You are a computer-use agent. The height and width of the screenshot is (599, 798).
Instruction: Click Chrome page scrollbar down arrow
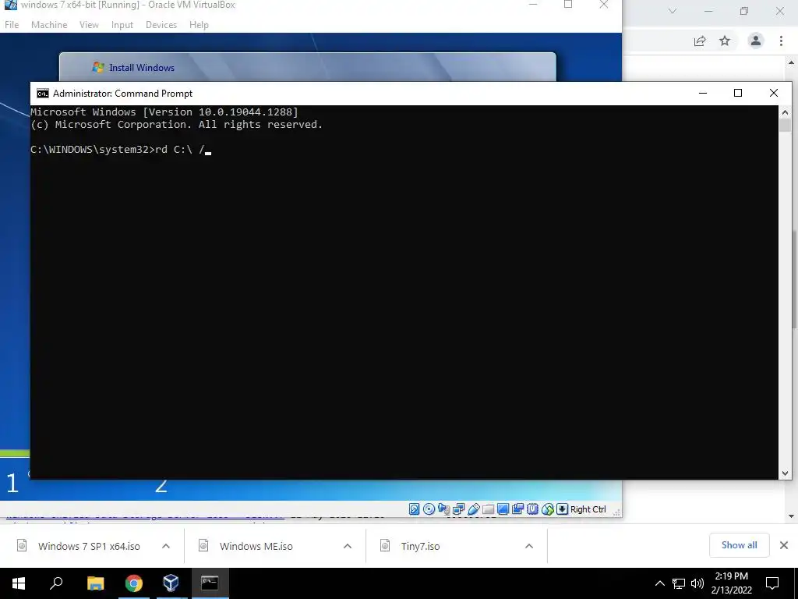pos(792,516)
